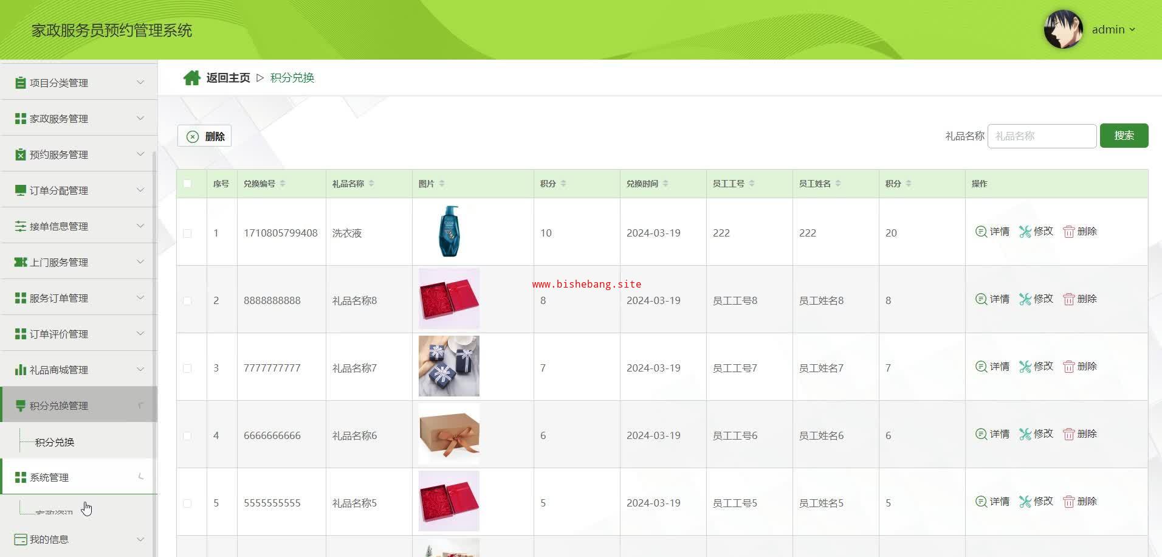
Task: Click the 接单信息管理 sliders icon
Action: point(21,226)
